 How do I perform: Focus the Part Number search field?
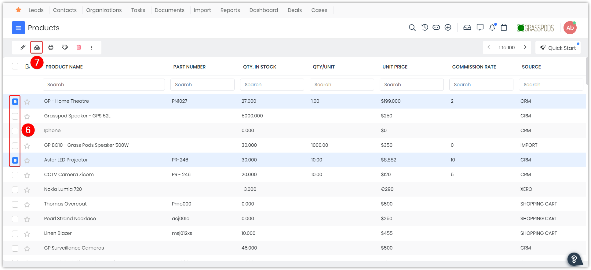click(x=202, y=84)
